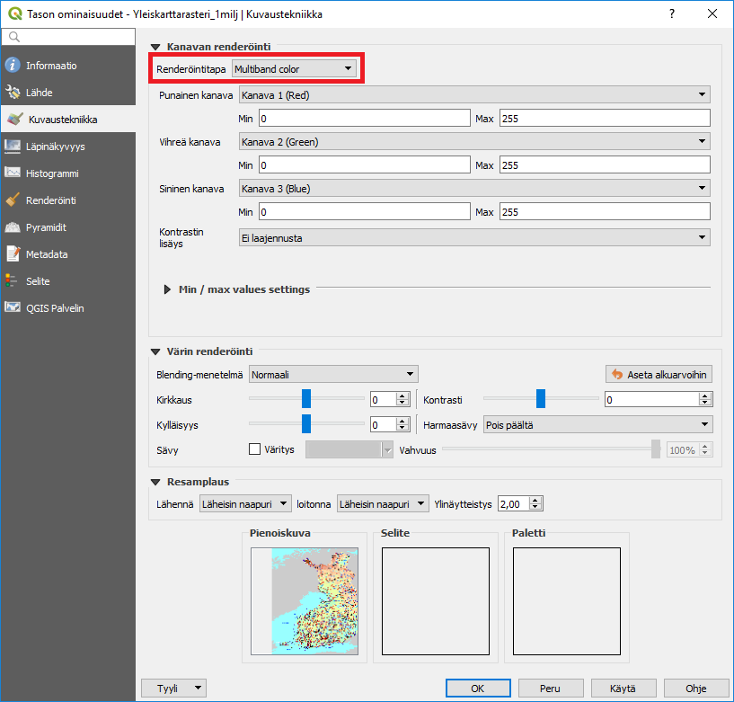Open the QGIS Palvelin icon
This screenshot has height=702, width=734.
13,308
